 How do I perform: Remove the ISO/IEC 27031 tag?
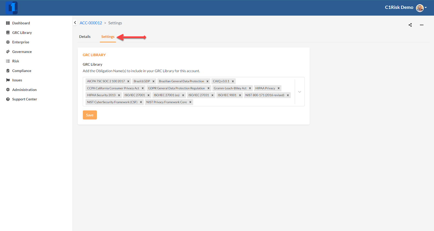[x=213, y=95]
